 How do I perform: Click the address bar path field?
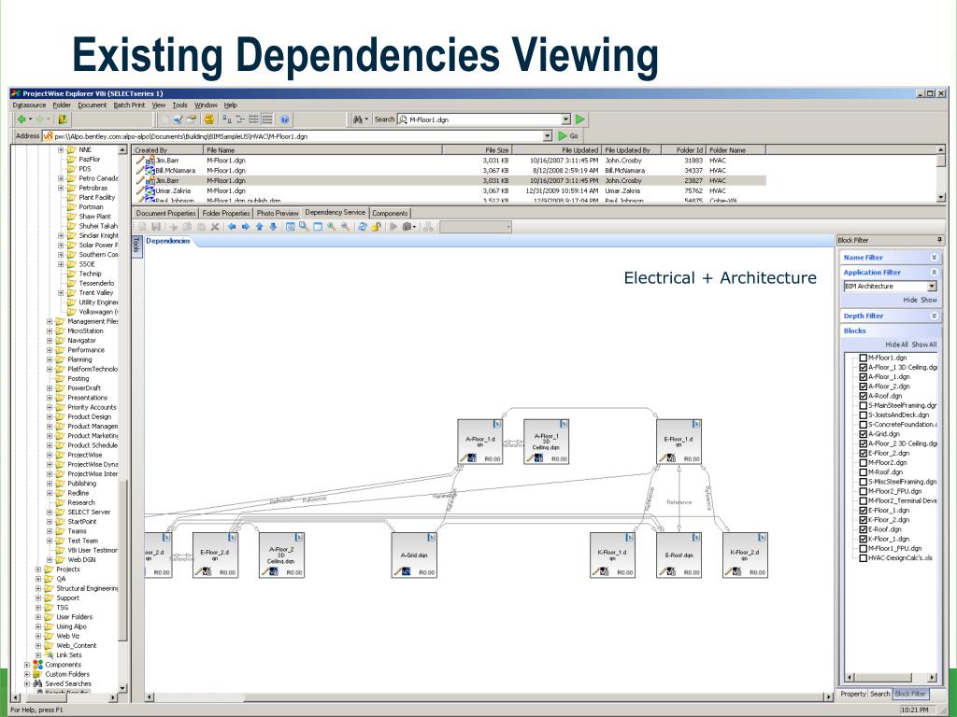[298, 136]
